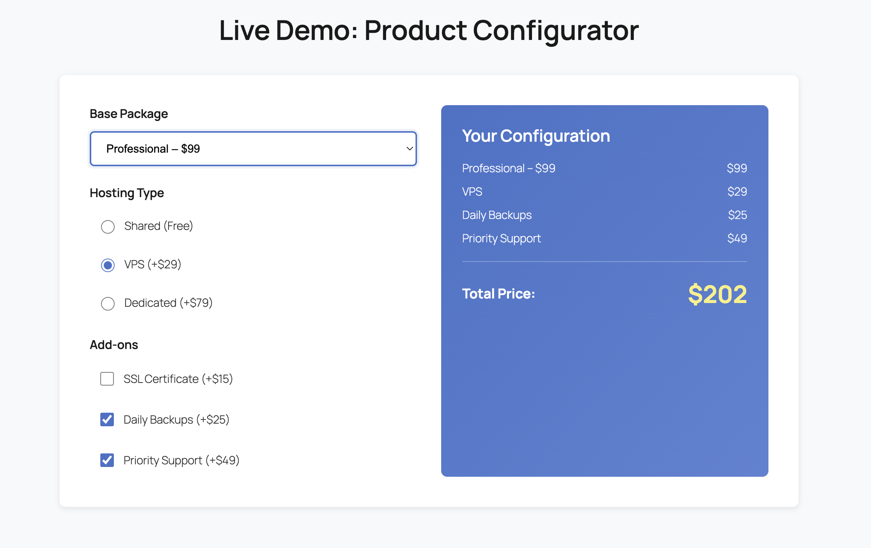Click the Live Demo page title
Viewport: 871px width, 548px height.
[x=429, y=30]
